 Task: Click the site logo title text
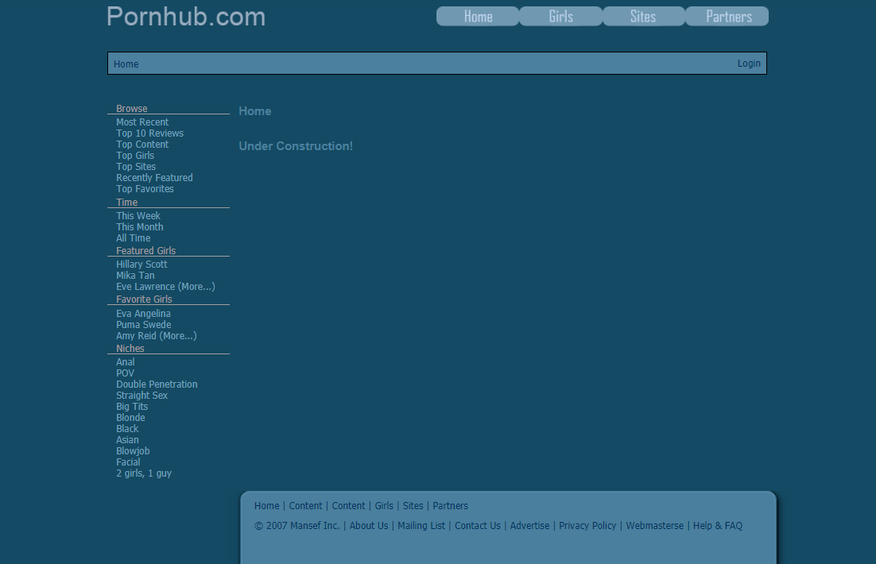tap(186, 16)
